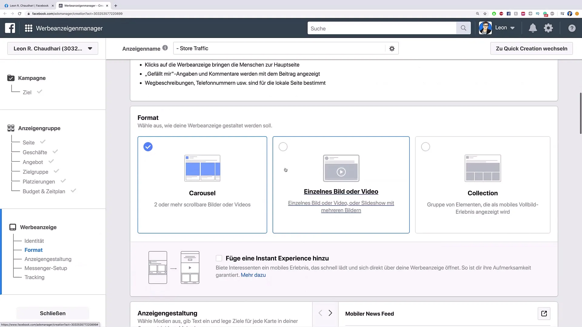
Task: Click the Facebook home icon
Action: point(10,28)
